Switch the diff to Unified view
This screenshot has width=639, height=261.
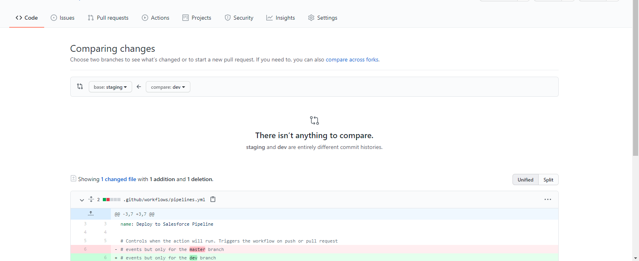tap(525, 179)
